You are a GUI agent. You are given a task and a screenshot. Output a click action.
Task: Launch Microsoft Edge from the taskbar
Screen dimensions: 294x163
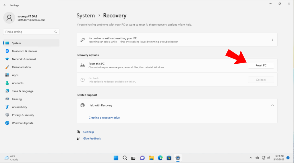click(x=160, y=158)
